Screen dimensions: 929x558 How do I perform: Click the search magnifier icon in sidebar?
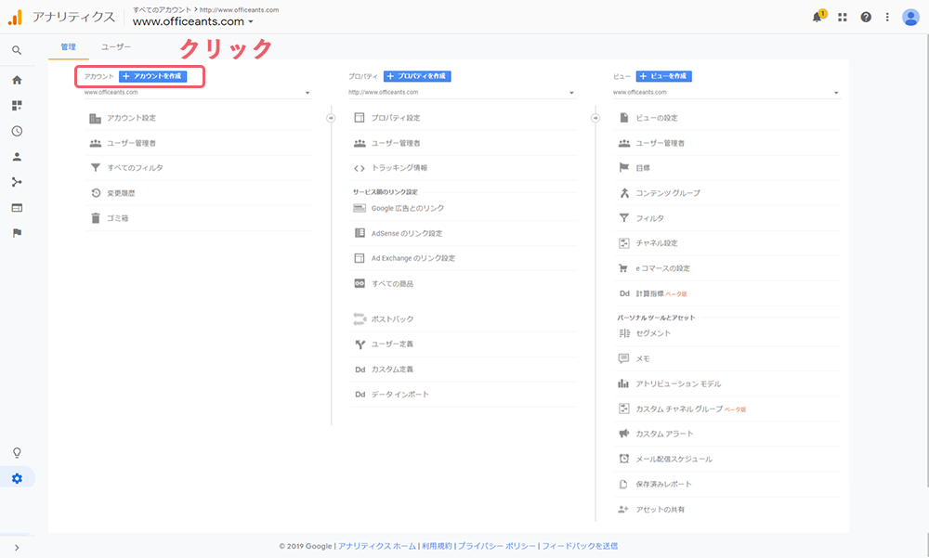17,50
